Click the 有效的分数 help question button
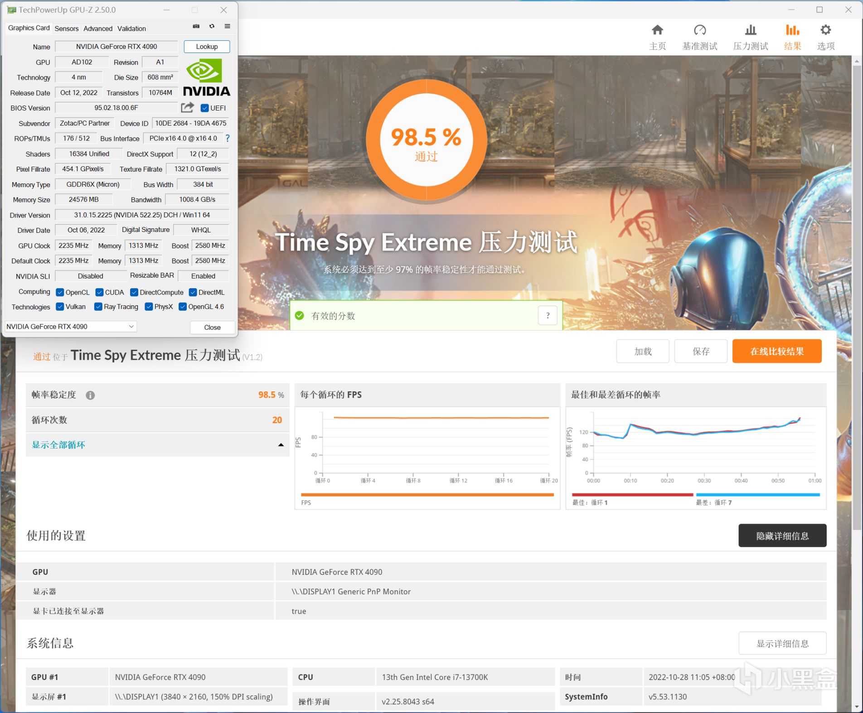Viewport: 863px width, 713px height. point(548,316)
